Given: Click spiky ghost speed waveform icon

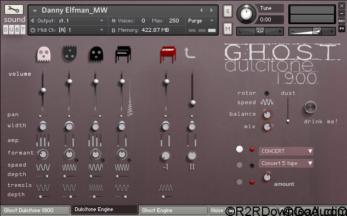Looking at the screenshot, I should (x=69, y=167).
